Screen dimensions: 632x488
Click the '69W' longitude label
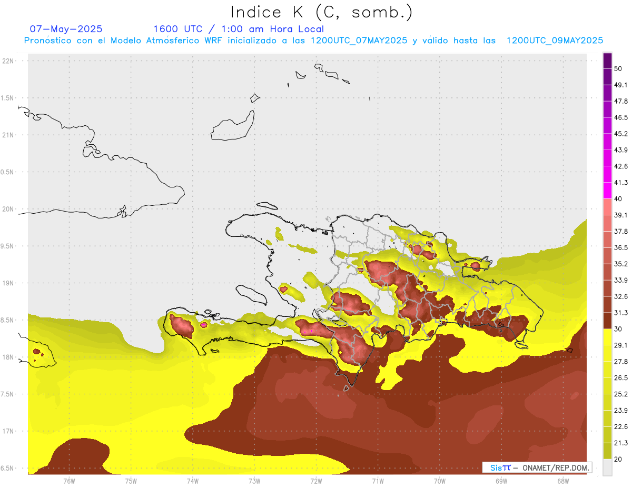501,481
